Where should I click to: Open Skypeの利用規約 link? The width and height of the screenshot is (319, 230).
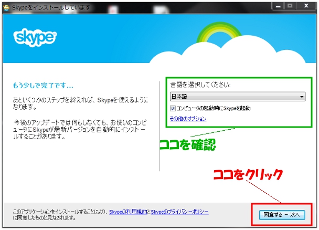(128, 212)
